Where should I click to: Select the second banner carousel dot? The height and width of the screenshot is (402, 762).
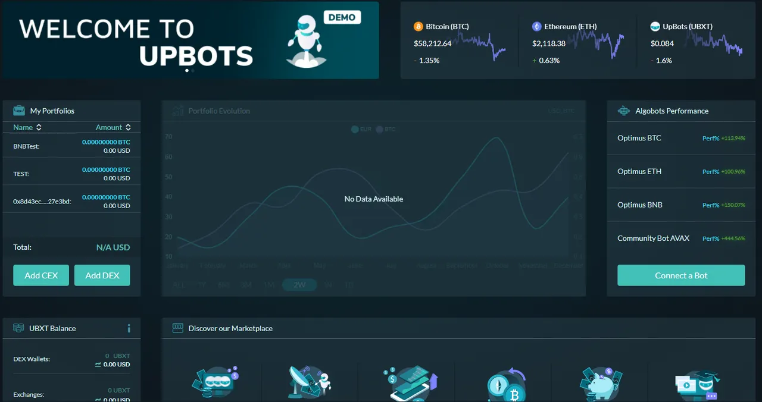tap(193, 71)
